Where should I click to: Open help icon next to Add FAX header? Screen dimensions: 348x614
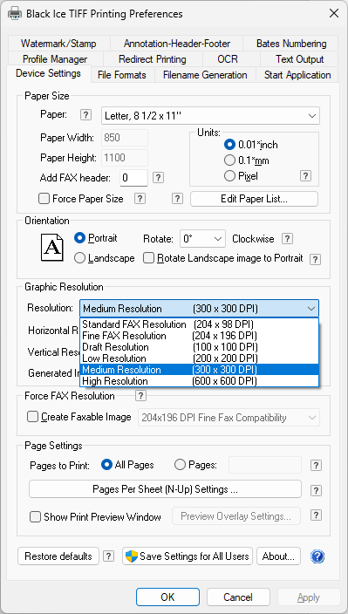[158, 178]
